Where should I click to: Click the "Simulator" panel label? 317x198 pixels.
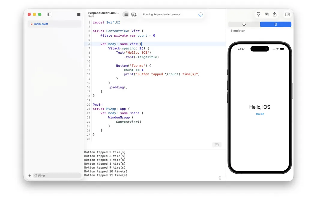click(237, 31)
